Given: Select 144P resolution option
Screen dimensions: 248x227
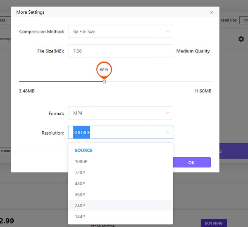Looking at the screenshot, I should (x=120, y=217).
